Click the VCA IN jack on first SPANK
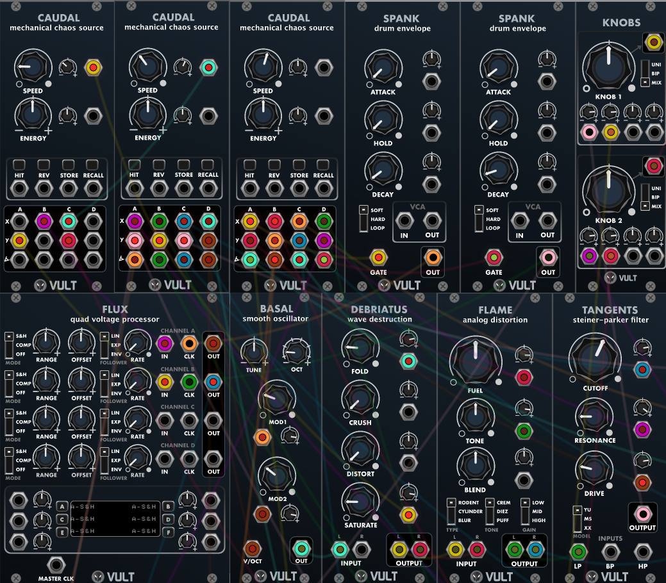The height and width of the screenshot is (583, 666). click(x=404, y=220)
